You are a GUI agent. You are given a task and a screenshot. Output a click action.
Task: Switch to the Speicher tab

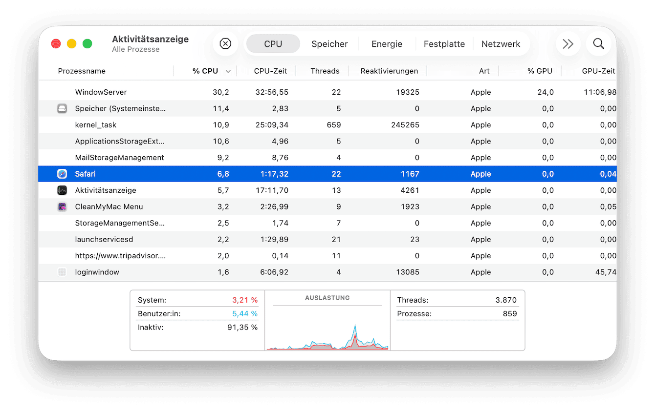tap(329, 44)
